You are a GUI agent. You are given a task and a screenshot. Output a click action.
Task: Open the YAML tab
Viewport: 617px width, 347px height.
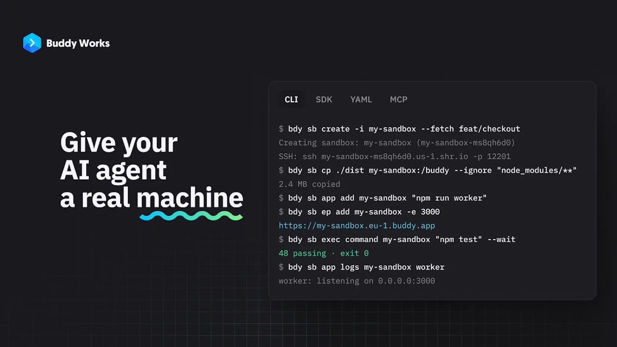coord(361,99)
